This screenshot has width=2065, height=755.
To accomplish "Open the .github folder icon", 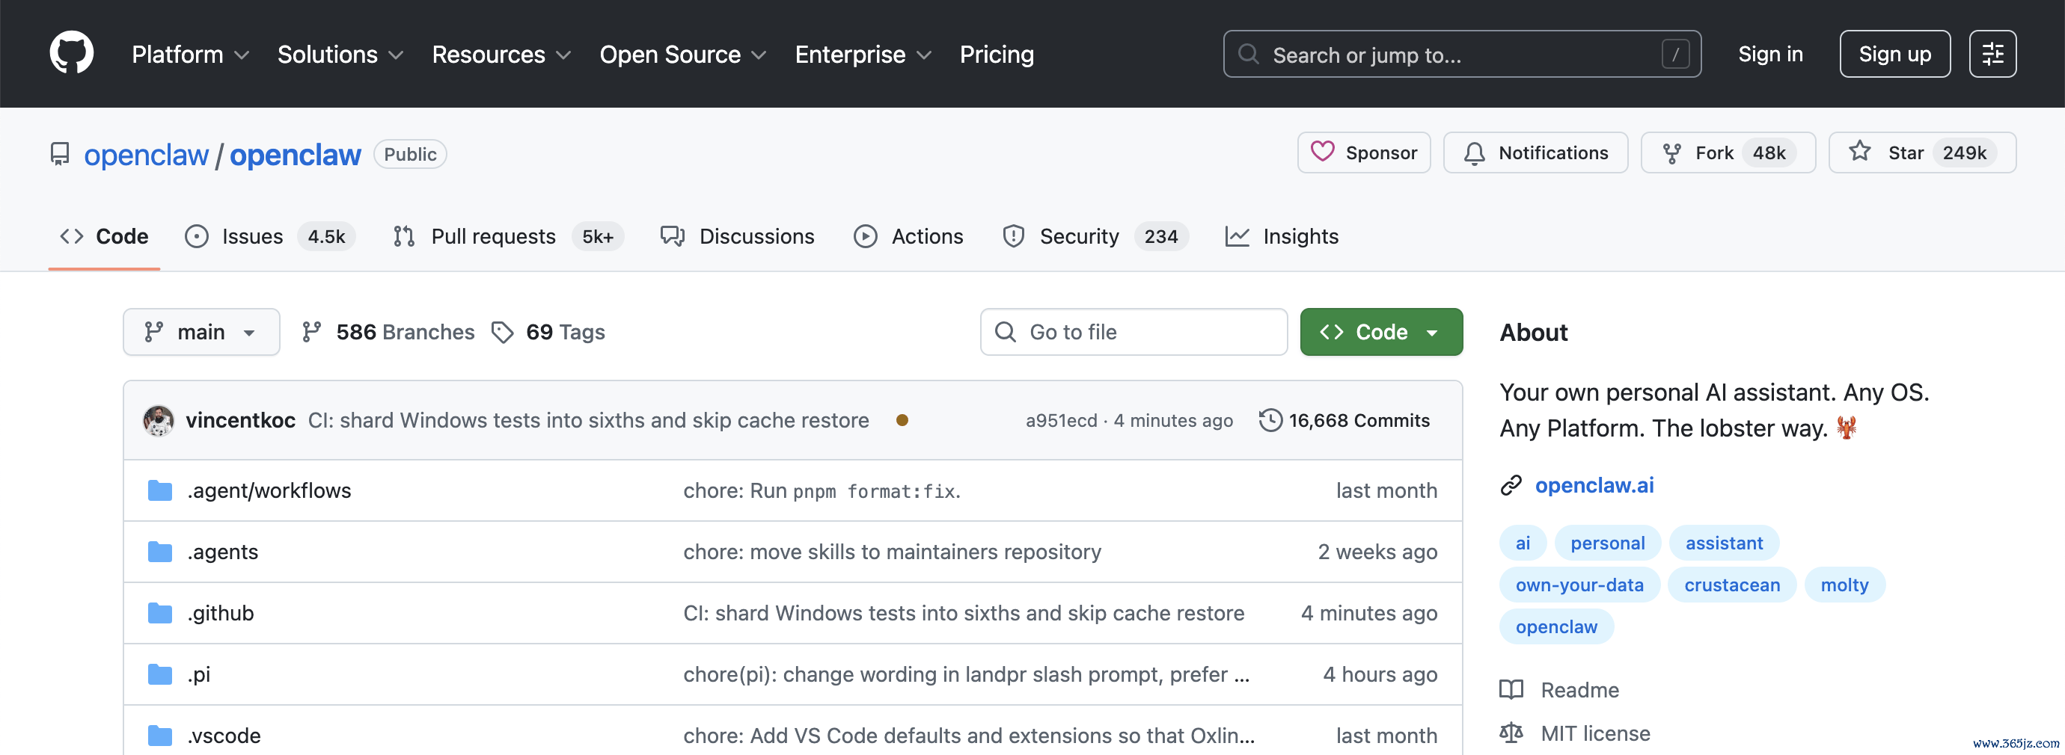I will click(x=160, y=613).
